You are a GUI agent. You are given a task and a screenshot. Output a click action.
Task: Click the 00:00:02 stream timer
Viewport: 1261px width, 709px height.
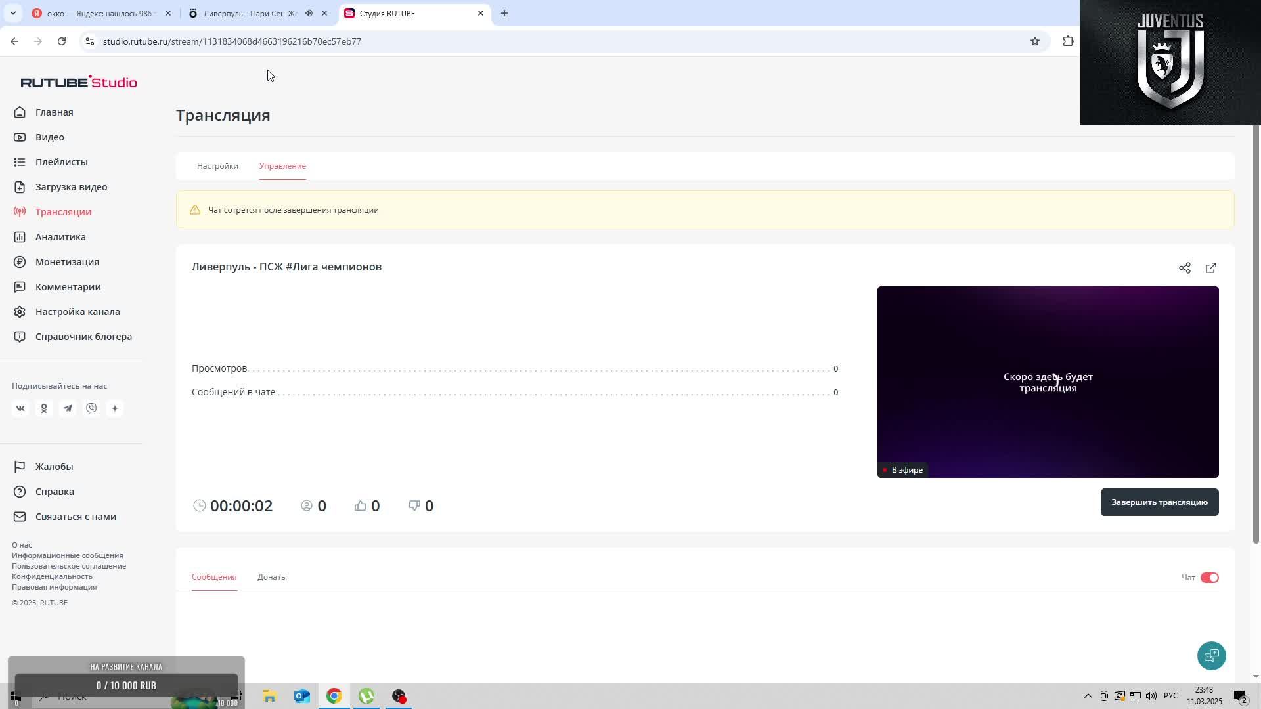(x=241, y=505)
